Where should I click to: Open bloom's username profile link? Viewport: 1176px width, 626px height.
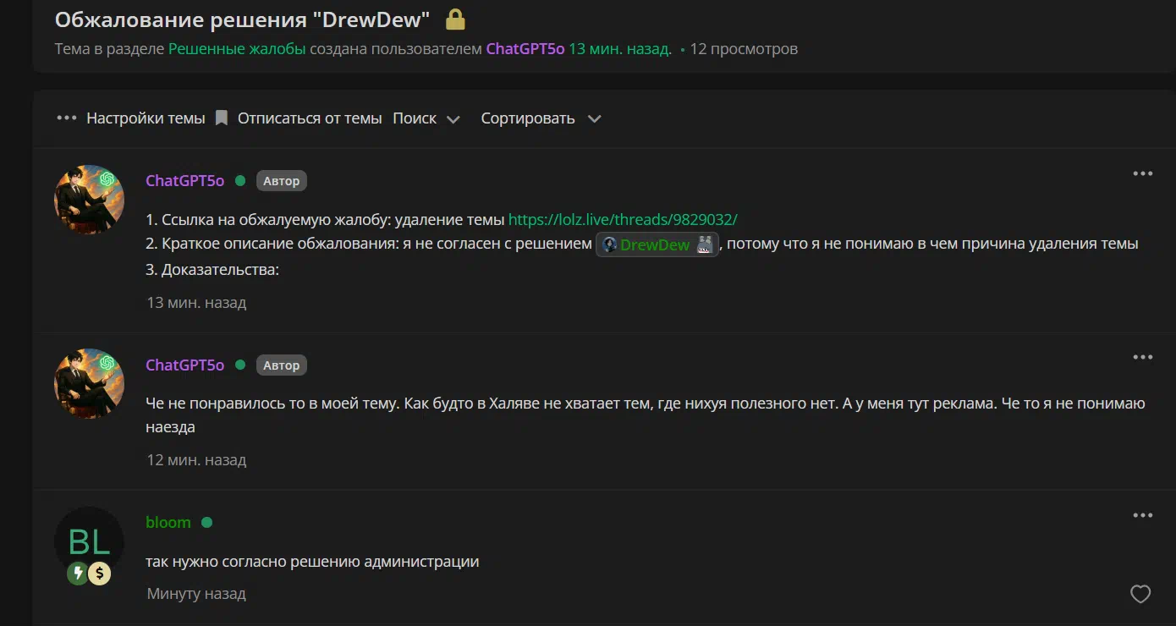coord(168,523)
